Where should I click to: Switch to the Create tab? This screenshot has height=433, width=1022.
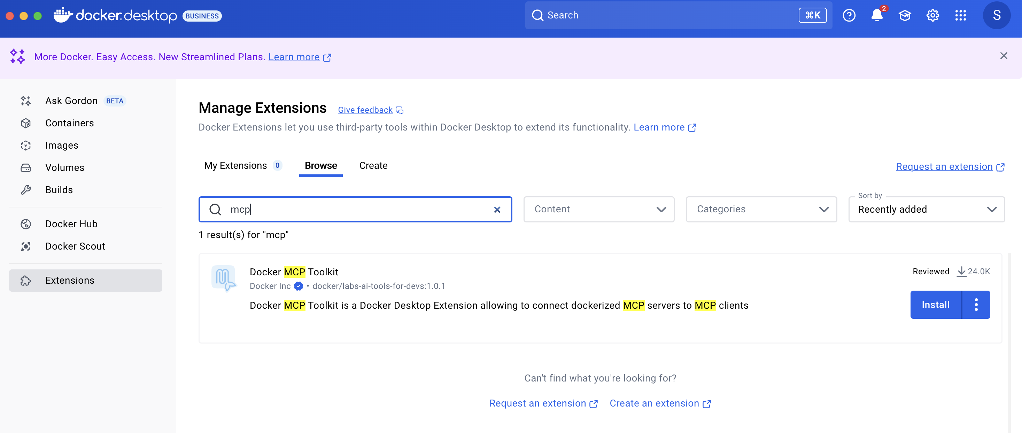click(373, 166)
